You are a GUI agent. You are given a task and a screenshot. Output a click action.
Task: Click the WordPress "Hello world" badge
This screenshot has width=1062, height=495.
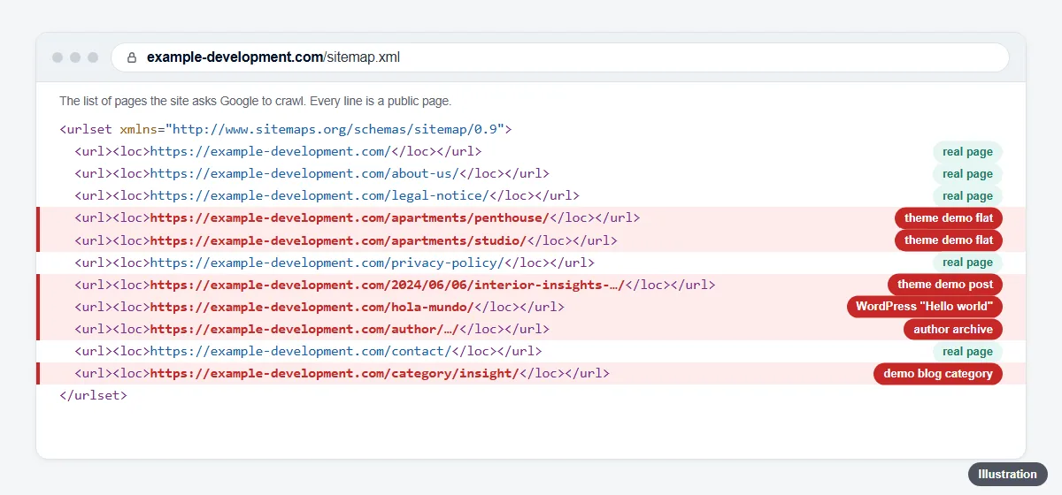925,307
